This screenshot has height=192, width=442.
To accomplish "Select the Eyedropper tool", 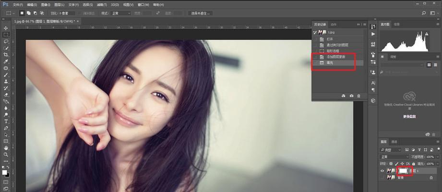I will coord(6,62).
